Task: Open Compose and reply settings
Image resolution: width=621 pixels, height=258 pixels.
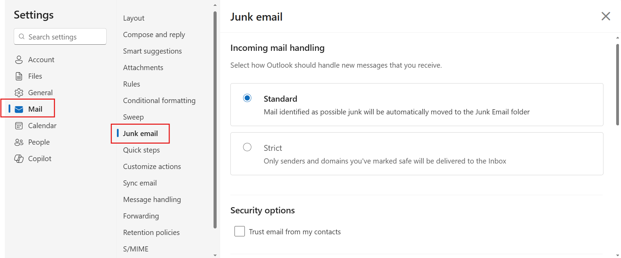Action: (x=154, y=35)
